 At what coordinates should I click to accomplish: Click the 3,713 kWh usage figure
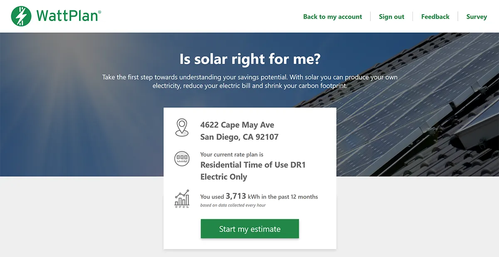(236, 196)
